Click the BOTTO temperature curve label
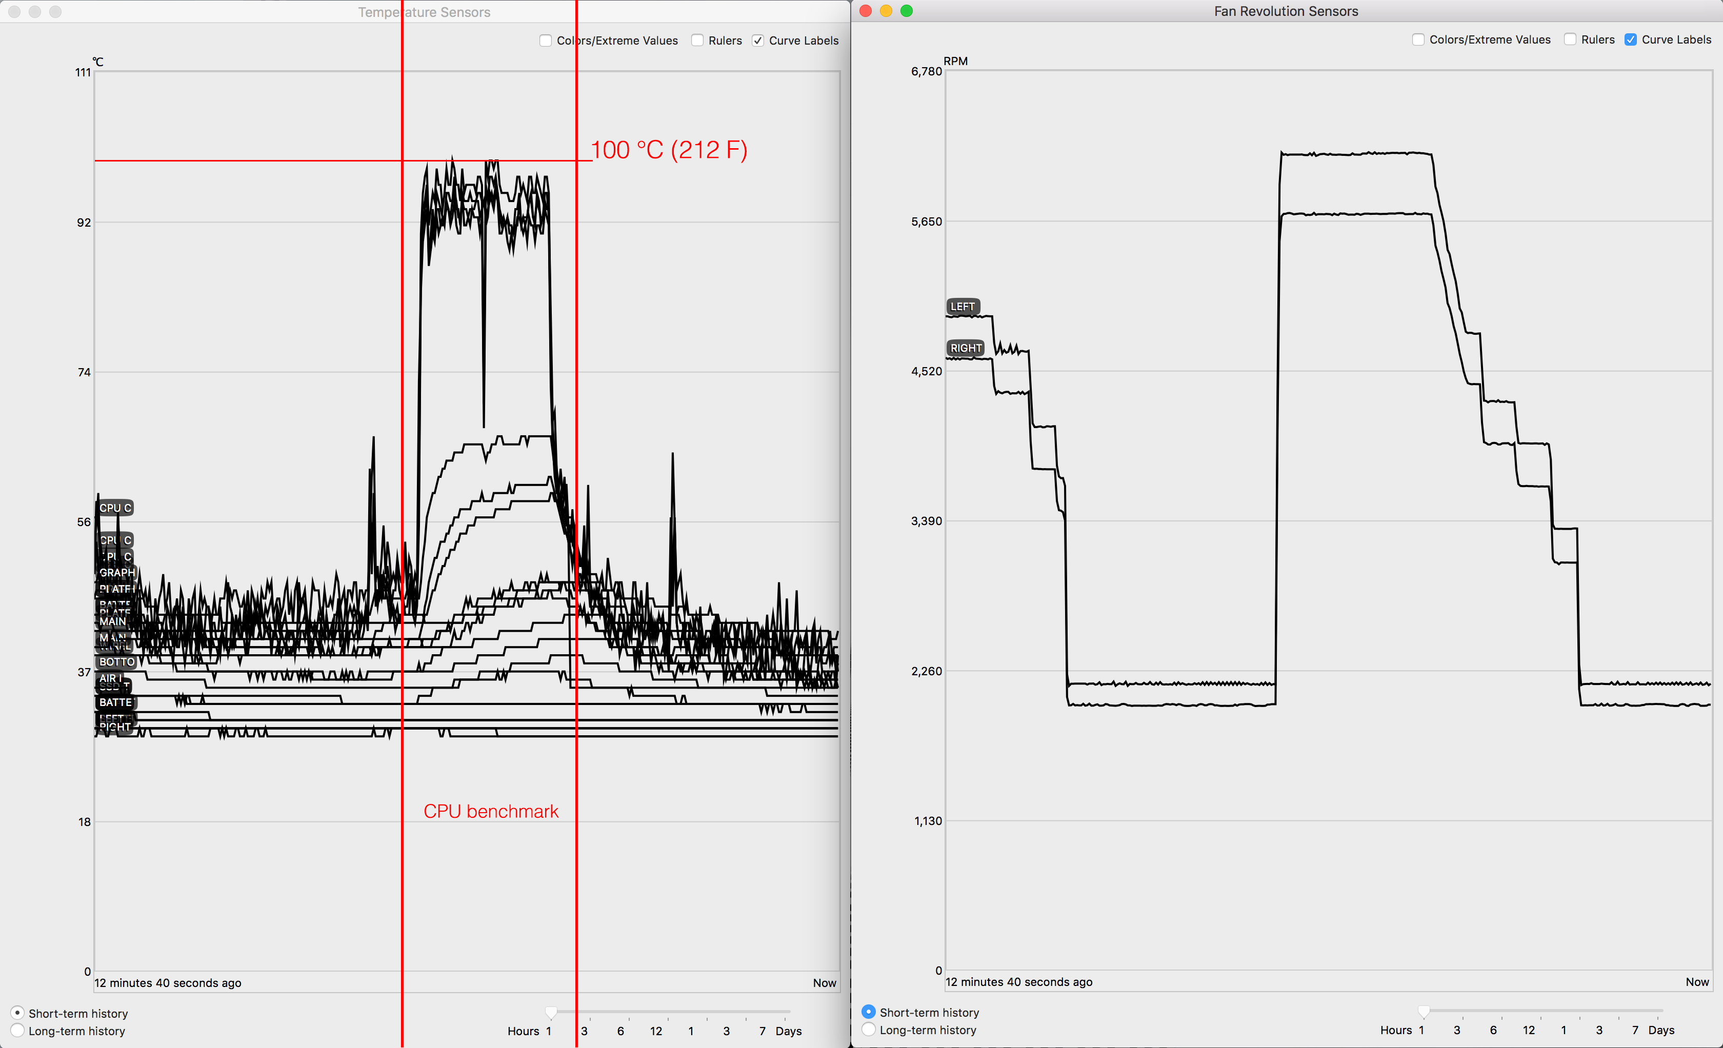The height and width of the screenshot is (1048, 1723). coord(116,661)
